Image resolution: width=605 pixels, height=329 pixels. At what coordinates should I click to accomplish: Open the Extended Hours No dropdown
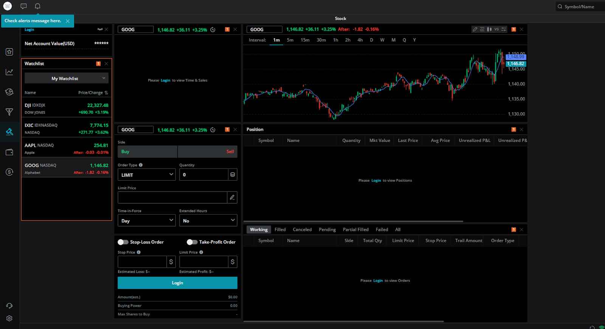click(x=208, y=221)
